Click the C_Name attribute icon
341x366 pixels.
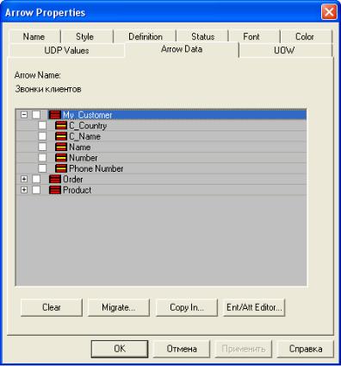61,136
